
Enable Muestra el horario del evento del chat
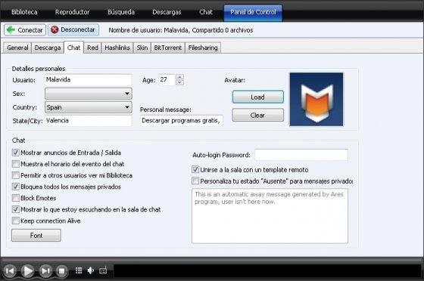[16, 164]
